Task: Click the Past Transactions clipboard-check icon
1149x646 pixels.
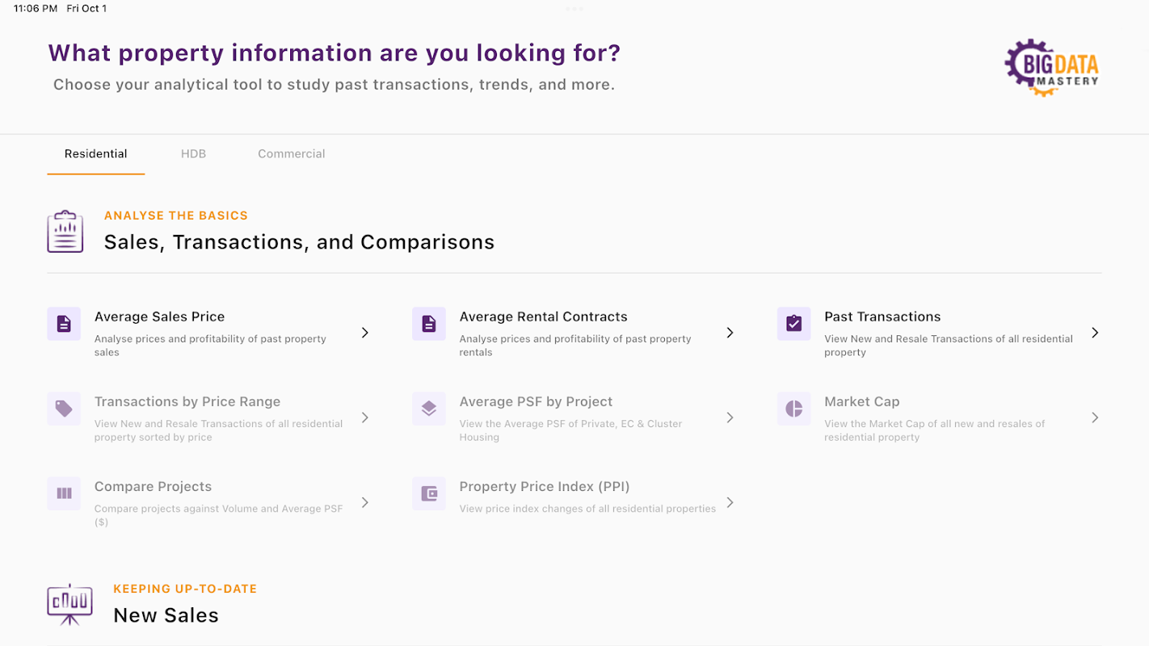Action: point(794,324)
